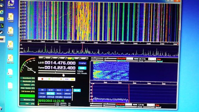Adjust the upper Zoom slider
The image size is (199, 112).
pos(132,61)
